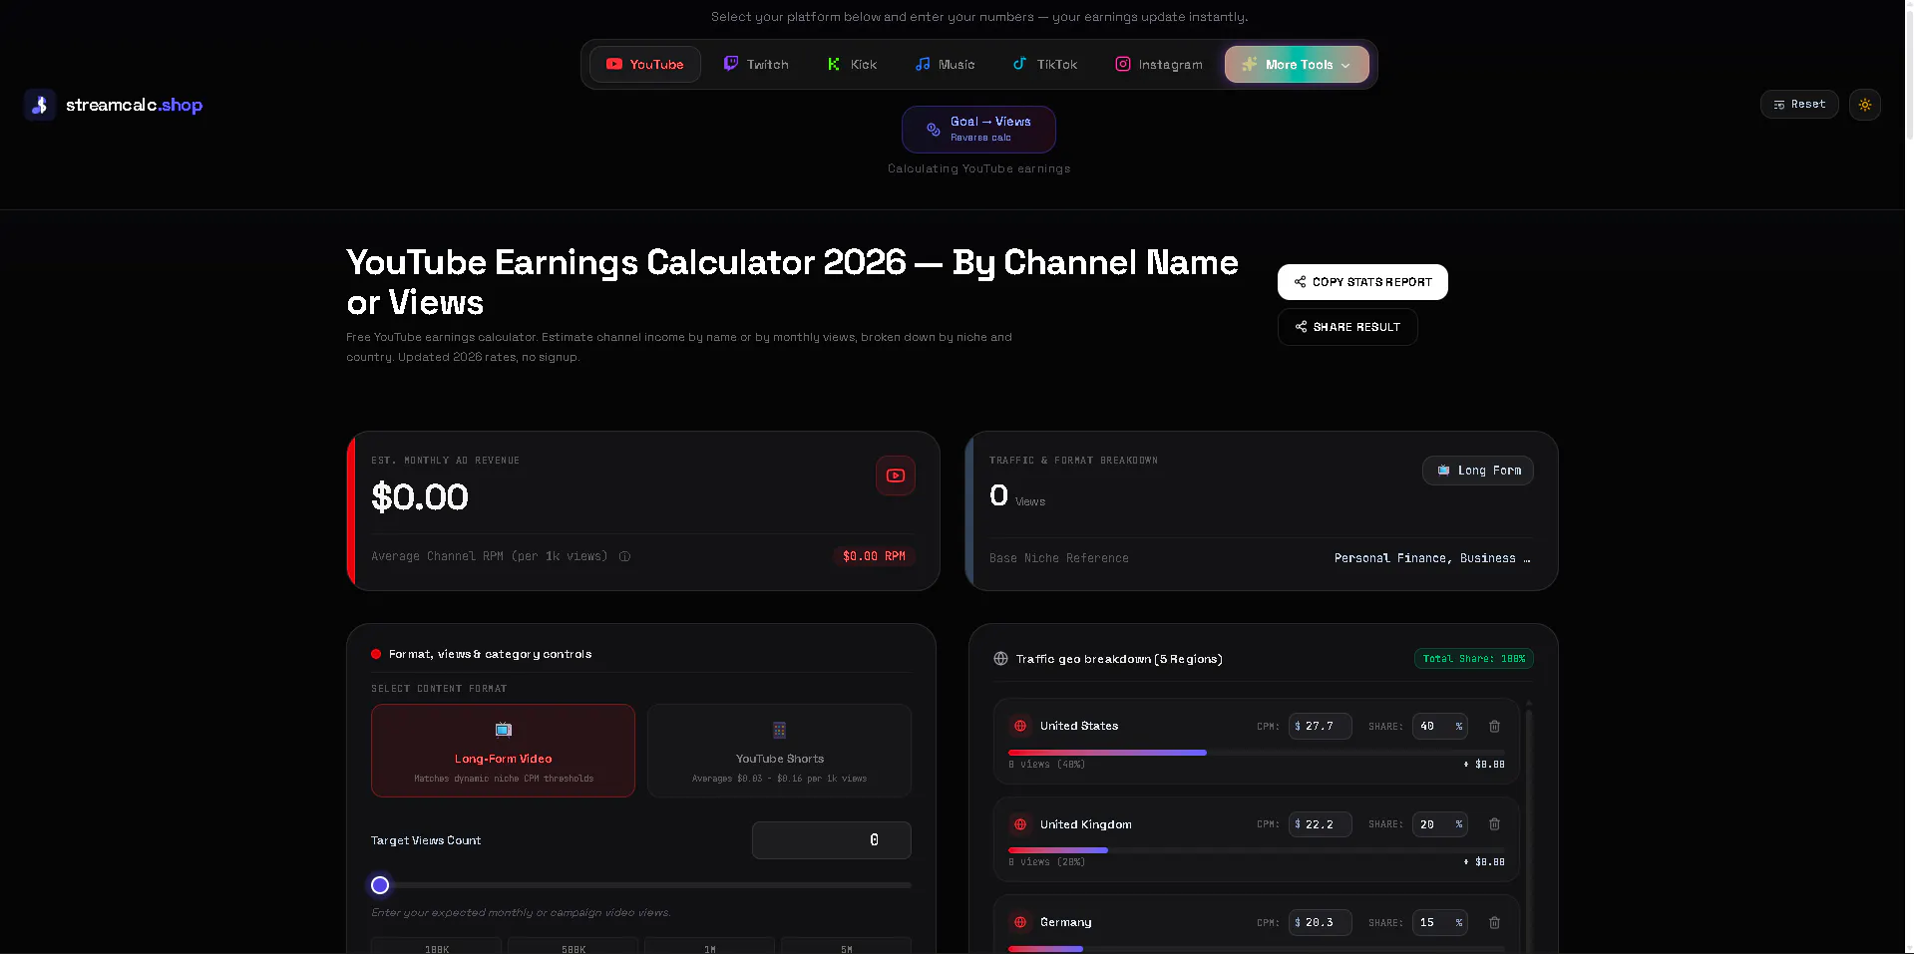Click the Long Form badge in breakdown card

coord(1478,471)
